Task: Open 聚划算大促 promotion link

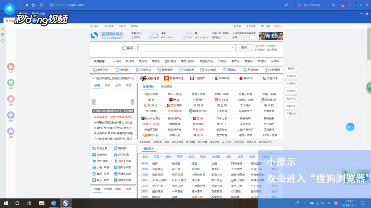Action: [174, 79]
